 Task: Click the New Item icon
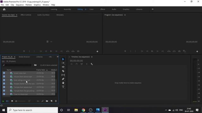coord(51,101)
